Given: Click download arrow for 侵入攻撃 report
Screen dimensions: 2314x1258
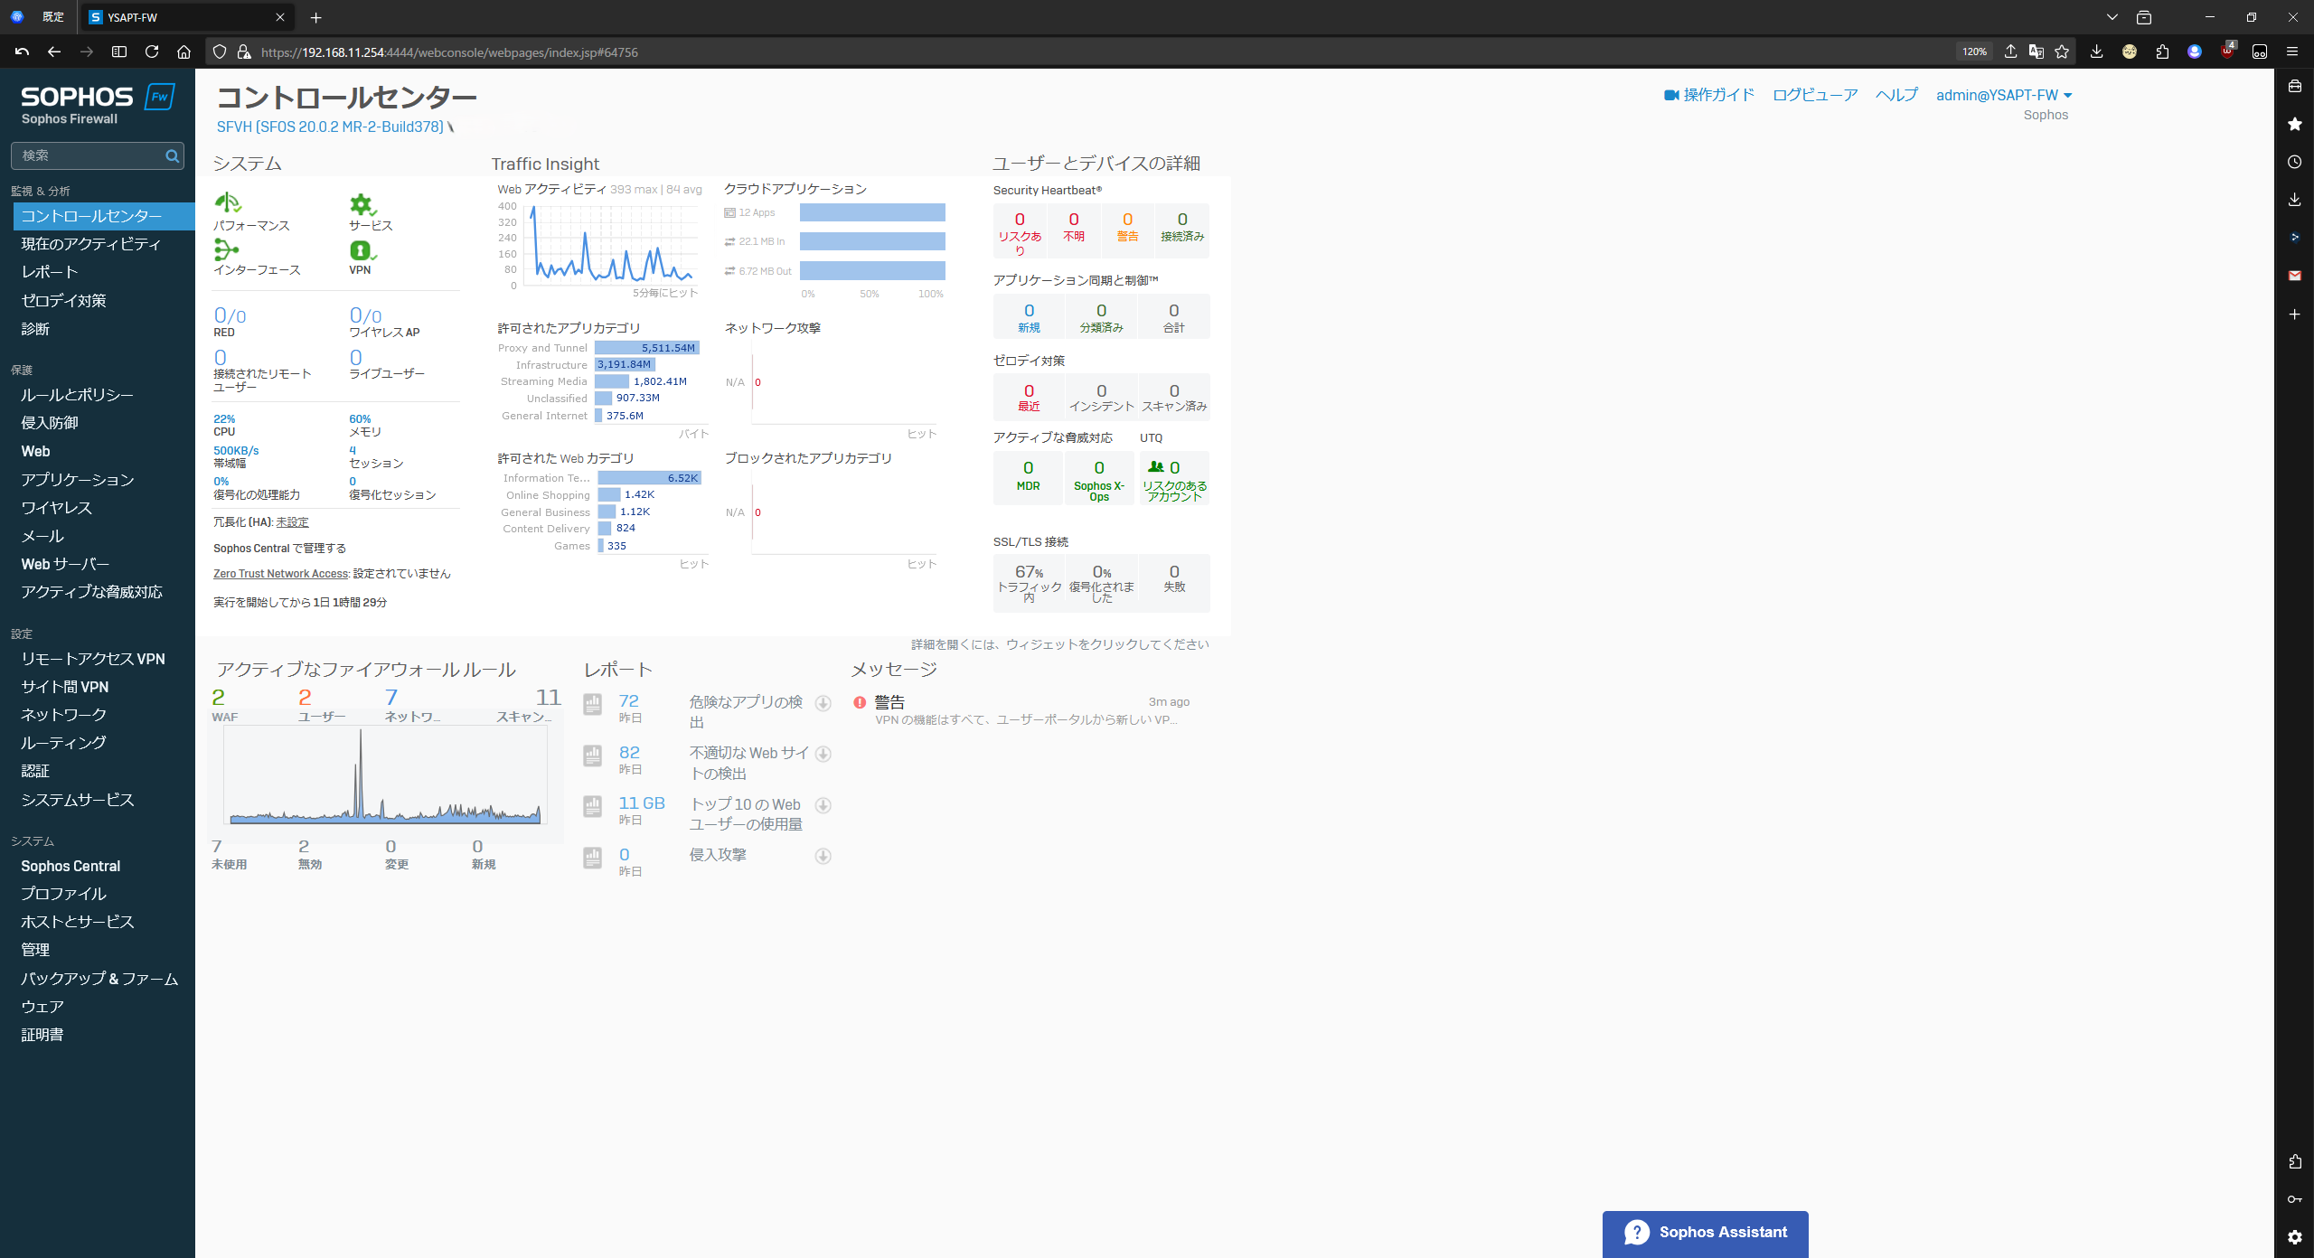Looking at the screenshot, I should pos(823,856).
